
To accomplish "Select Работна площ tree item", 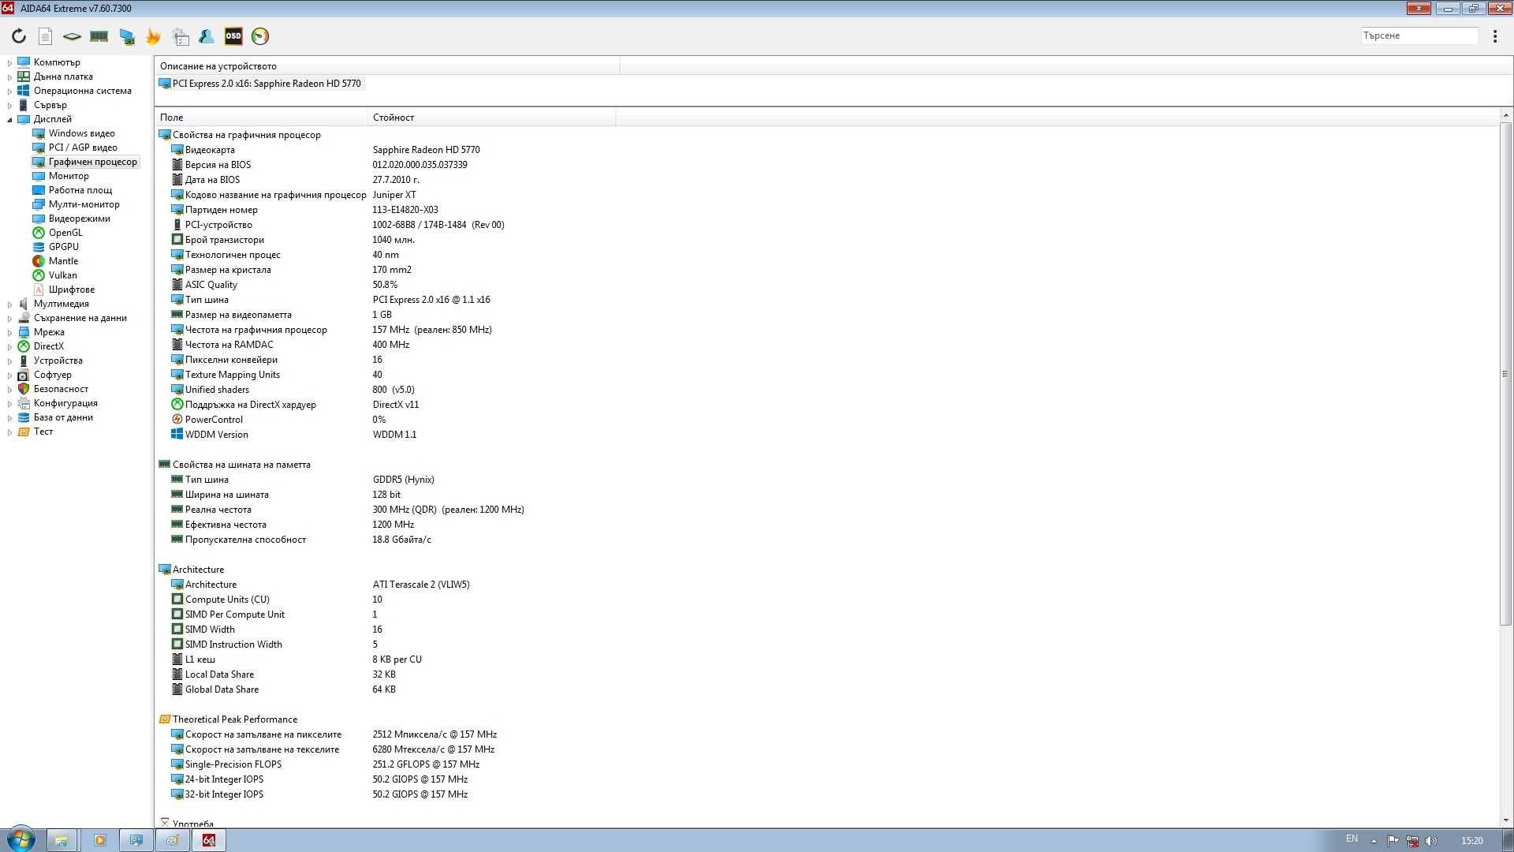I will pyautogui.click(x=80, y=190).
